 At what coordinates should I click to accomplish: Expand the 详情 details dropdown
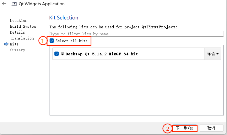click(x=213, y=54)
